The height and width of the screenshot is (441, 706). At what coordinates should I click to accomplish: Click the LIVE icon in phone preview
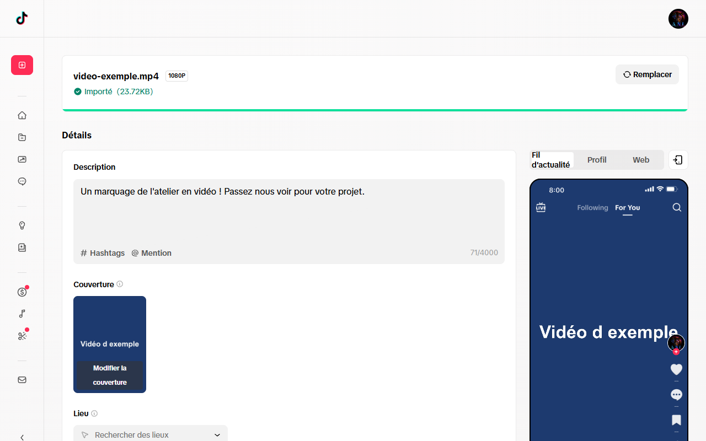pyautogui.click(x=541, y=207)
